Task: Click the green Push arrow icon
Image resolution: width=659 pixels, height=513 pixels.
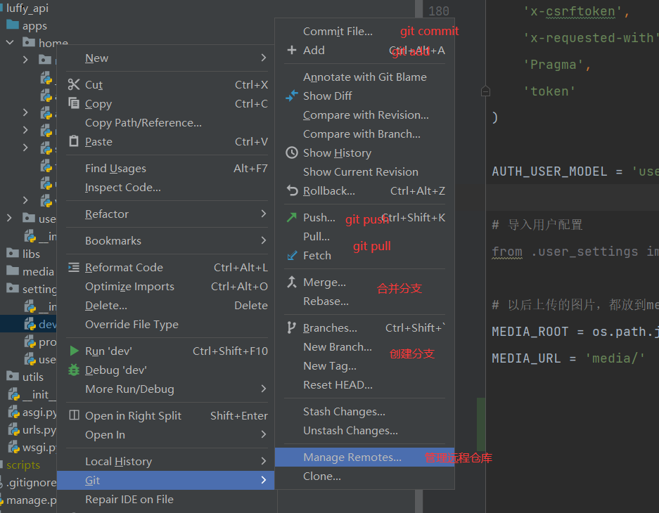Action: (292, 217)
